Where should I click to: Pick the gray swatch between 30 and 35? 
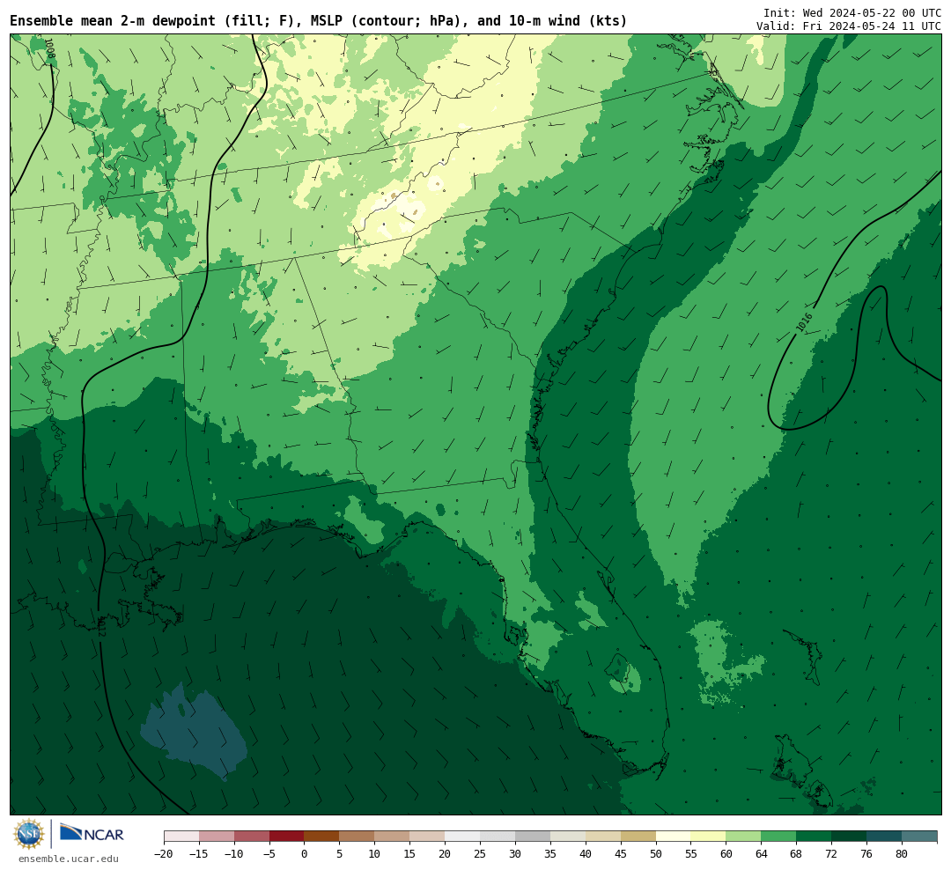(x=533, y=836)
